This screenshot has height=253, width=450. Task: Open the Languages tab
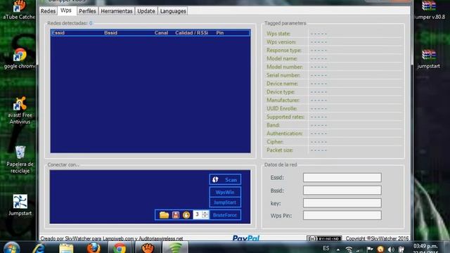(x=173, y=11)
